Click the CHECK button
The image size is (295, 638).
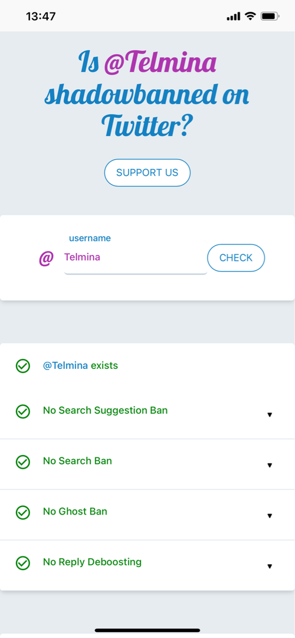coord(236,257)
